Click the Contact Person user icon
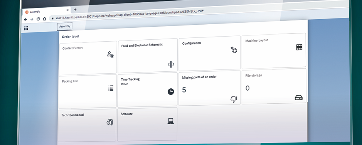 [x=110, y=54]
